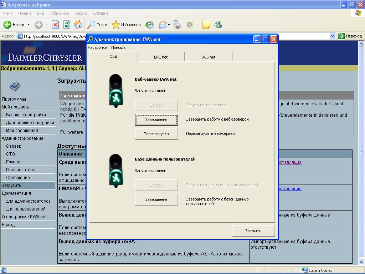Click the Local intranet zone icon
Image resolution: width=365 pixels, height=274 pixels.
(304, 270)
